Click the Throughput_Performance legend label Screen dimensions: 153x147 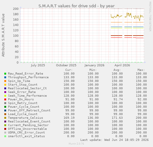28,77
